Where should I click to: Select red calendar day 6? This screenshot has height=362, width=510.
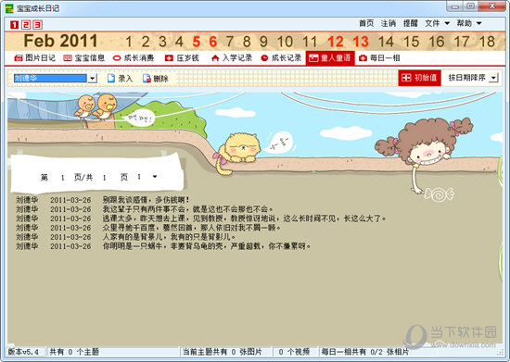(213, 42)
